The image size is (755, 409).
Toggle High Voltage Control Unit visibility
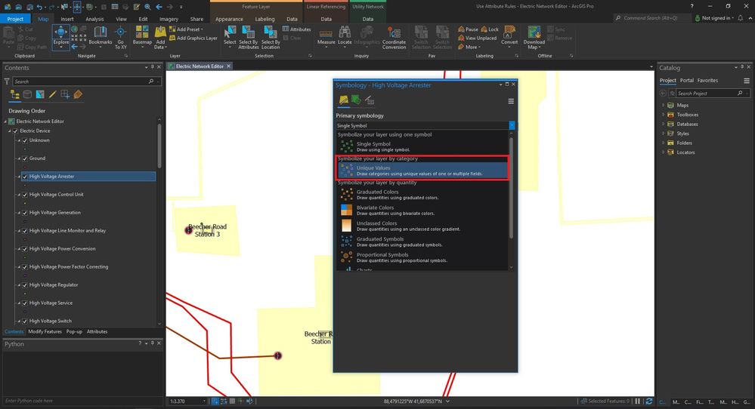tap(24, 195)
